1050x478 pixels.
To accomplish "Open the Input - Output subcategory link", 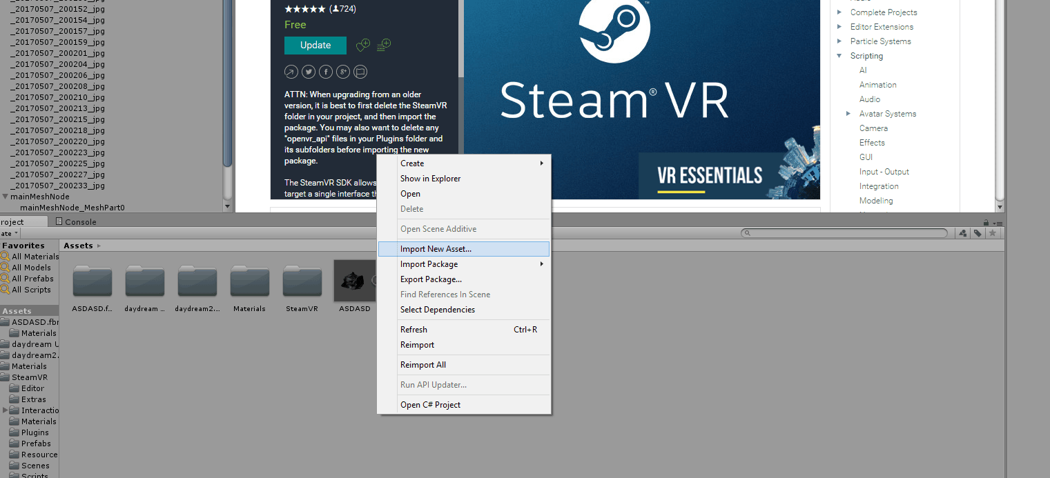I will (x=884, y=172).
